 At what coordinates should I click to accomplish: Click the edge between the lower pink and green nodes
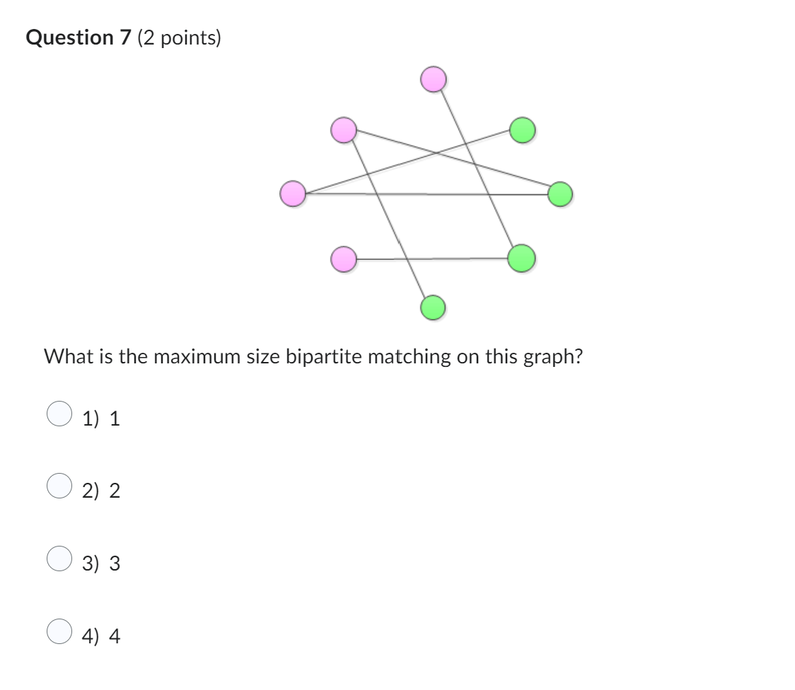pos(431,260)
